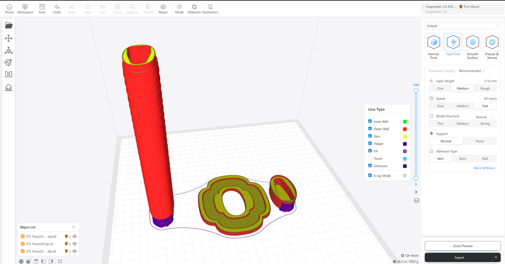Click the Workspace icon
The height and width of the screenshot is (264, 505).
click(x=25, y=9)
